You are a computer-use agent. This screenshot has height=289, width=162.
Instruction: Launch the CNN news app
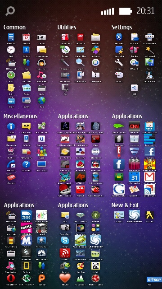tap(134, 126)
